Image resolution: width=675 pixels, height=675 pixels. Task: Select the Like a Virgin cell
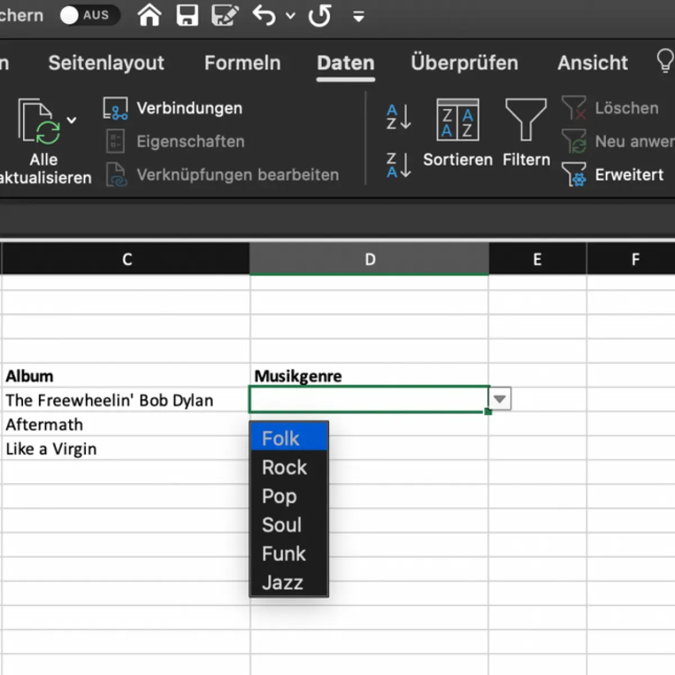[126, 448]
